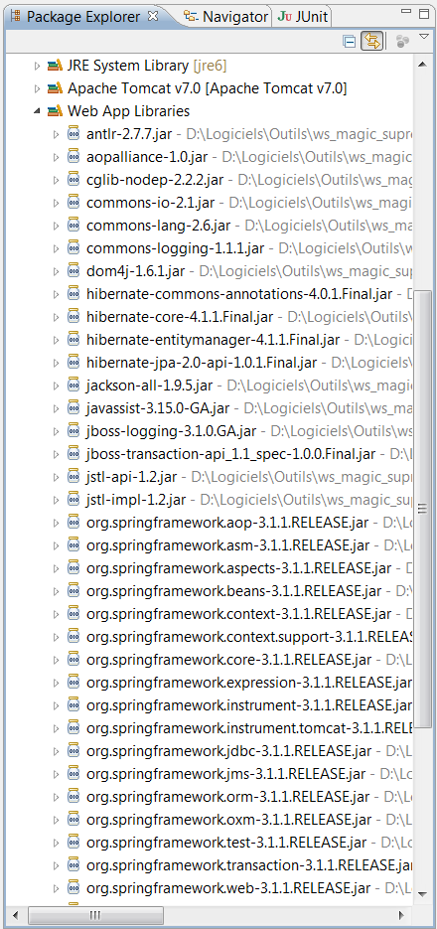Click the Collapse All toolbar icon
Screen dimensions: 437x929
coord(350,42)
